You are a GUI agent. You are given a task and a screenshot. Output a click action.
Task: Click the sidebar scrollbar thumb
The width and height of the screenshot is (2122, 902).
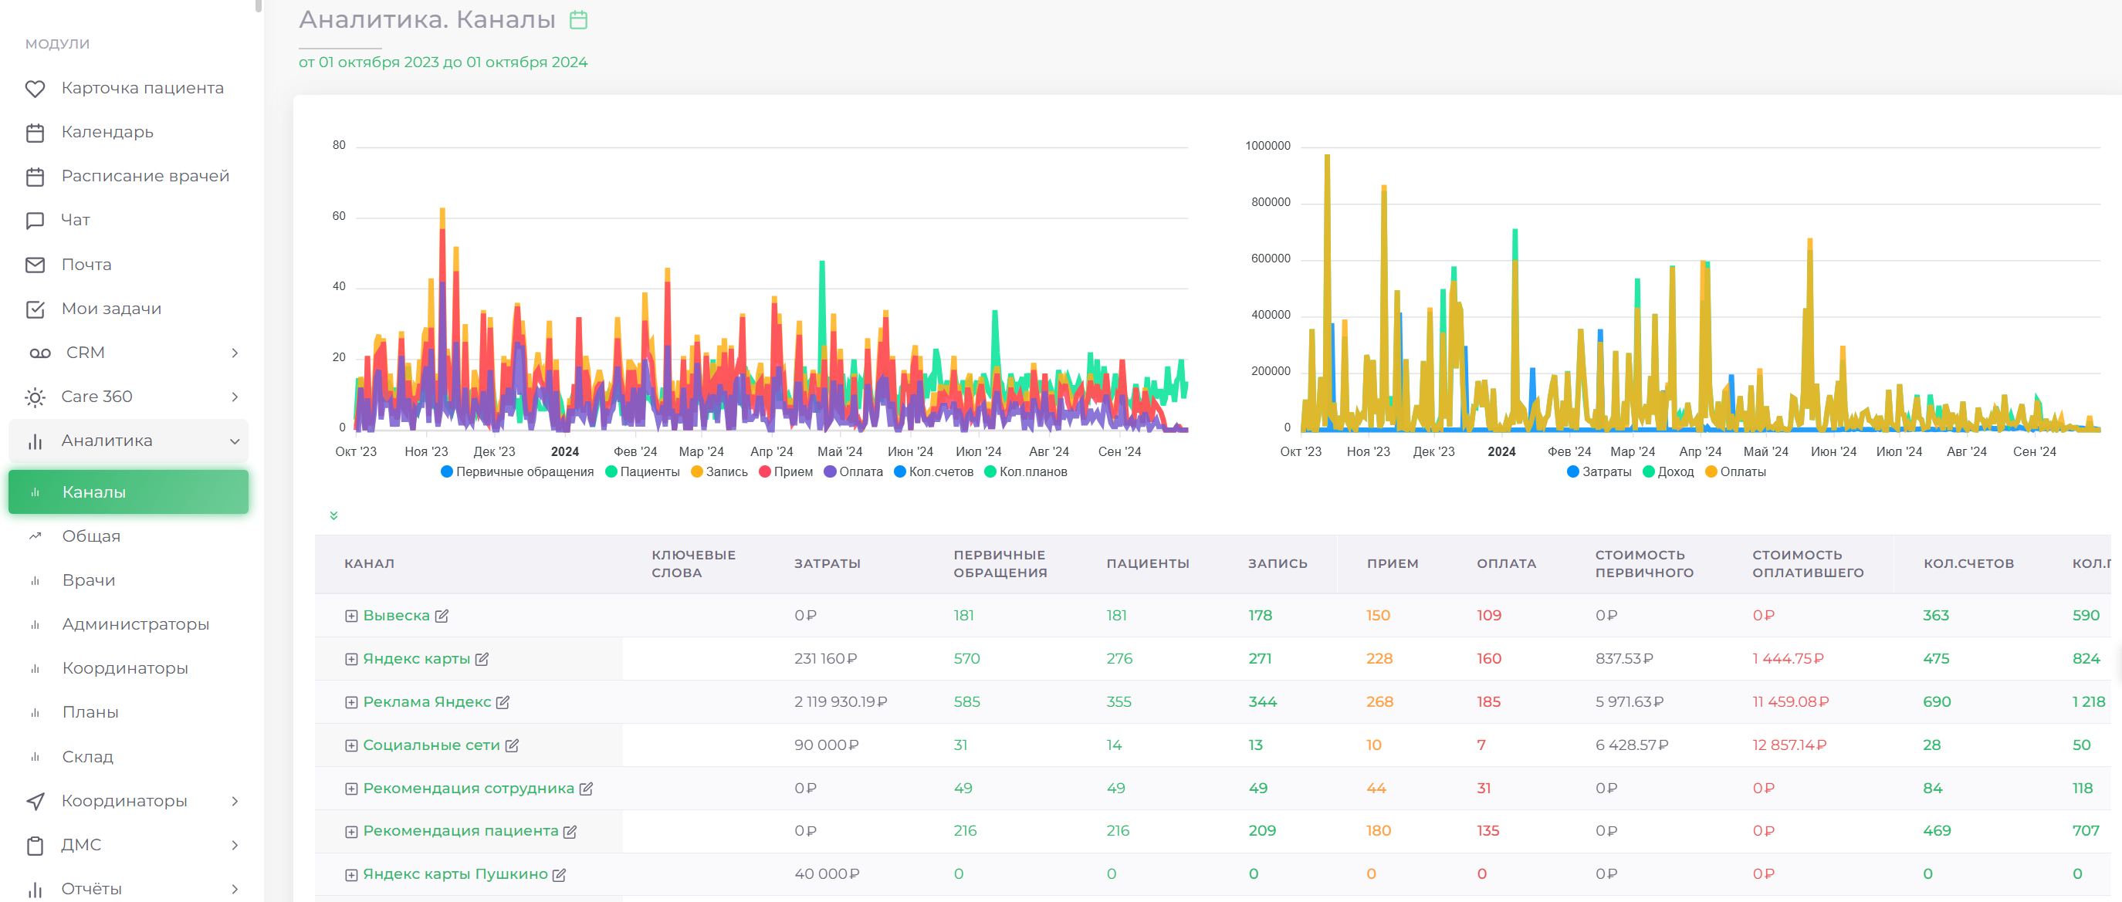(259, 5)
